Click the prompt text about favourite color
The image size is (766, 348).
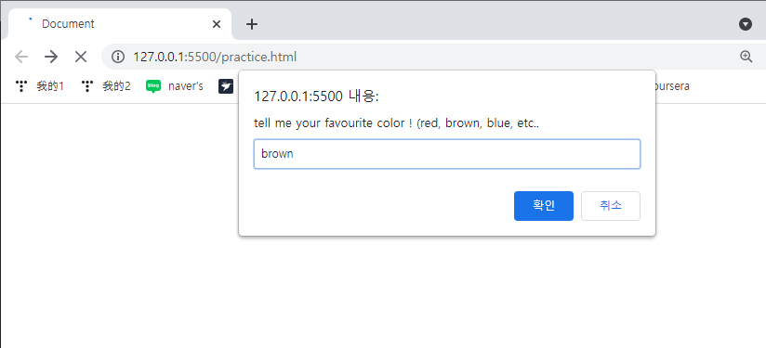click(396, 123)
